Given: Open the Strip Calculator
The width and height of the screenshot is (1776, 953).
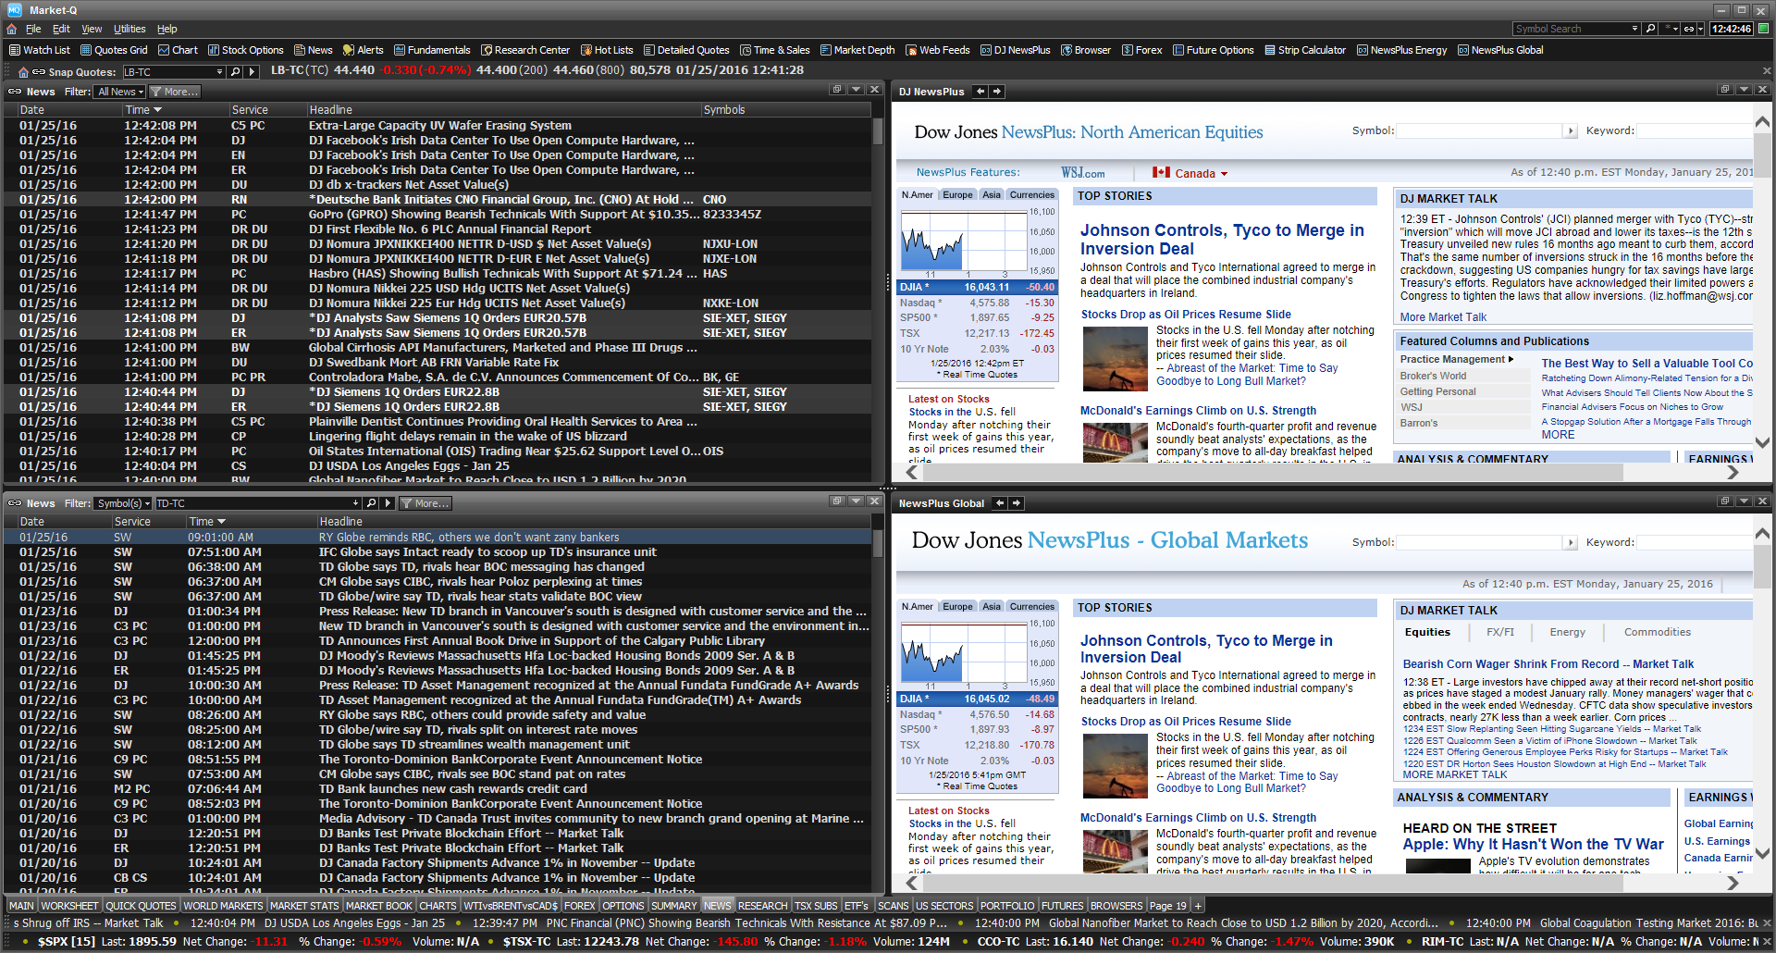Looking at the screenshot, I should (x=1304, y=50).
